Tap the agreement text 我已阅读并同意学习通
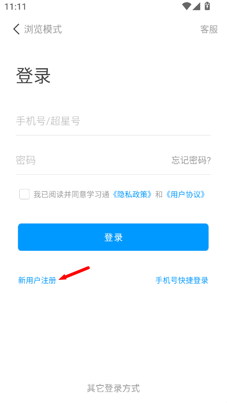The height and width of the screenshot is (403, 227). [72, 194]
